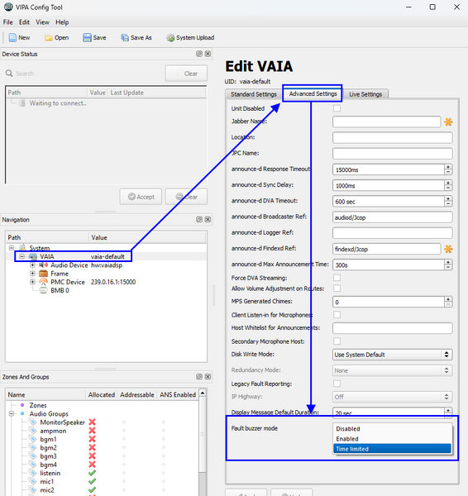Open the Disk Write Mode dropdown

pos(392,355)
